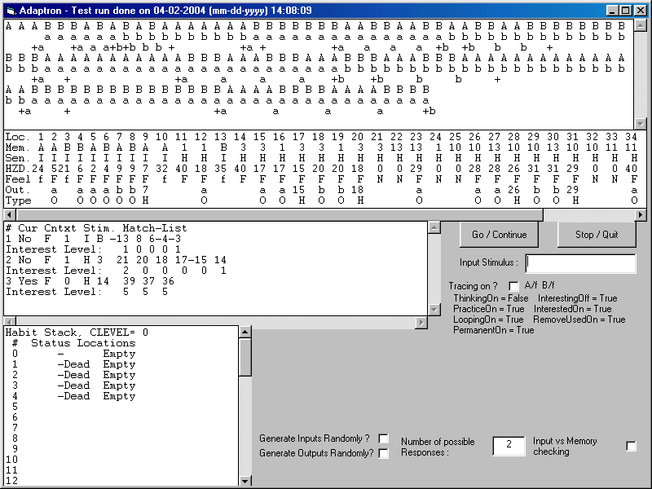Edit Number of possible Responses field
652x489 pixels.
coord(509,445)
